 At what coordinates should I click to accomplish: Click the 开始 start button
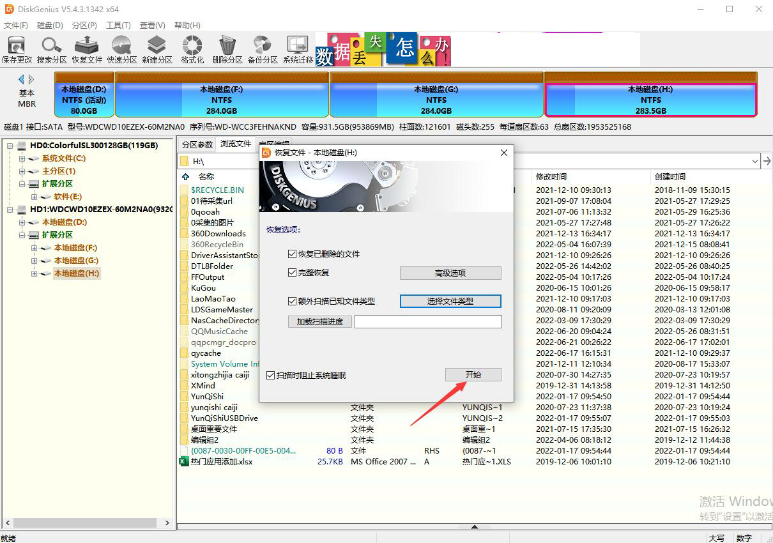[x=473, y=375]
